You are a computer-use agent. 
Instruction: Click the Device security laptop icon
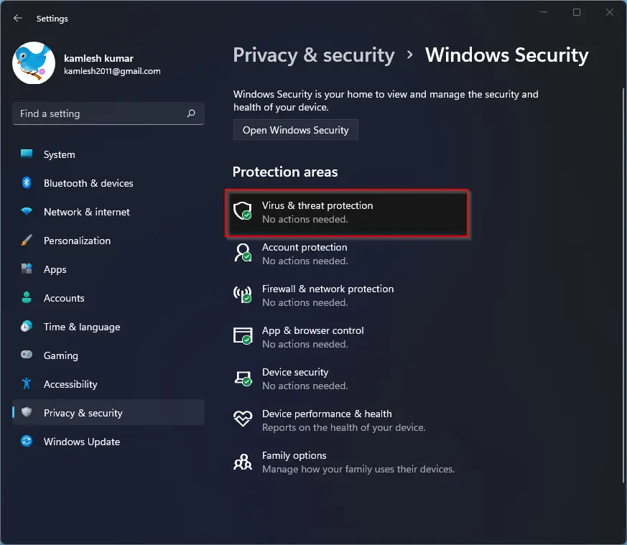pyautogui.click(x=242, y=378)
